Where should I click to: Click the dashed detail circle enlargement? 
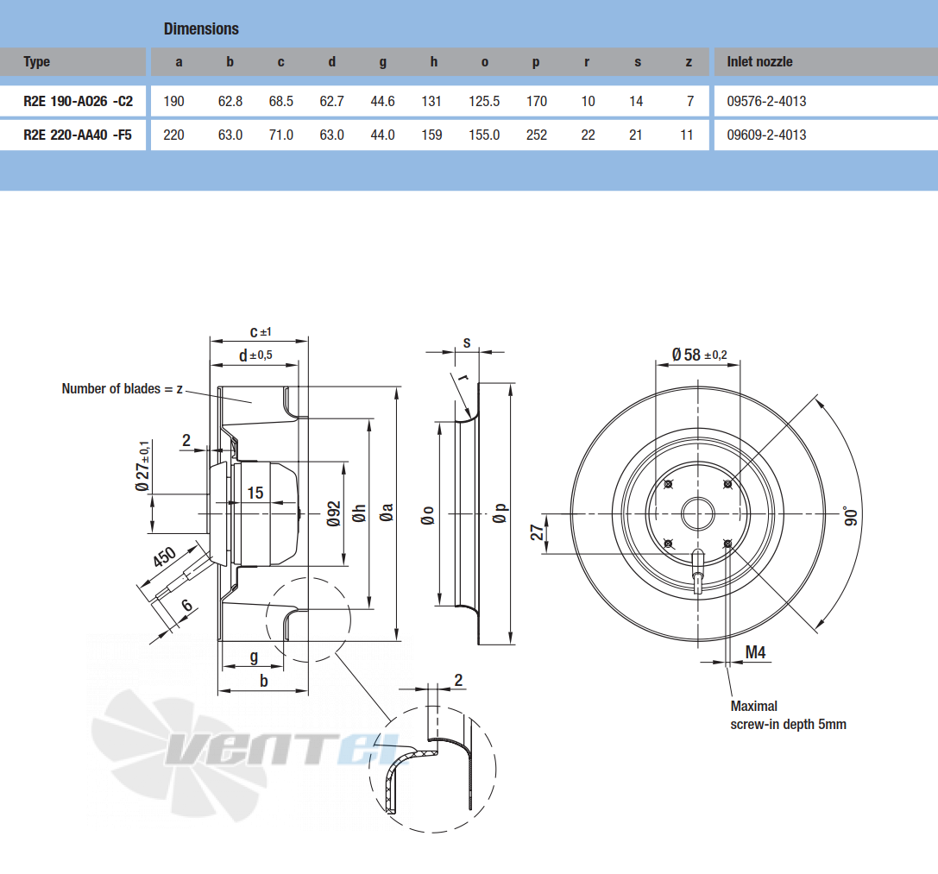pos(432,770)
